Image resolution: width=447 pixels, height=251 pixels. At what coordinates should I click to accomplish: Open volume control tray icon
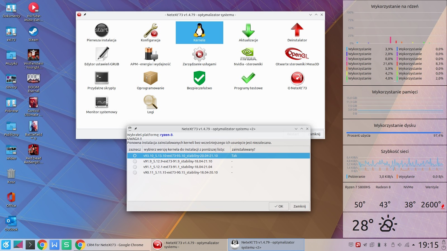[400, 245]
